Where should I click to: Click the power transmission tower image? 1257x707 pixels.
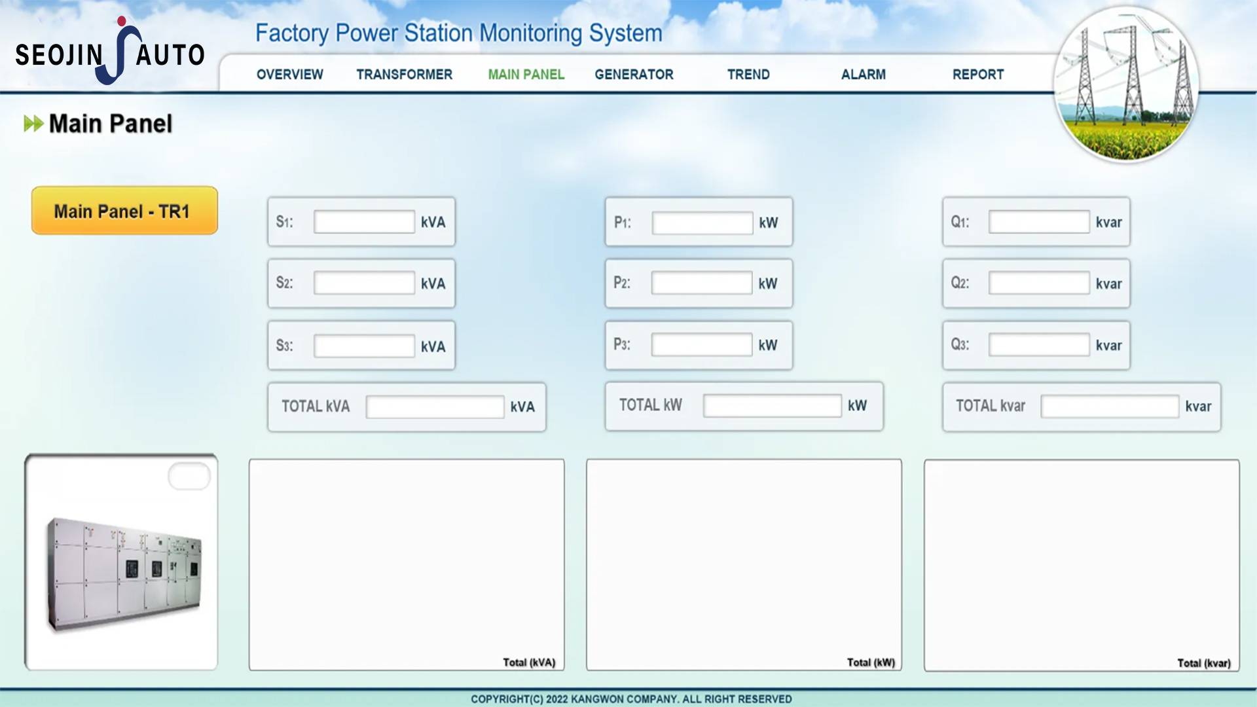point(1126,85)
